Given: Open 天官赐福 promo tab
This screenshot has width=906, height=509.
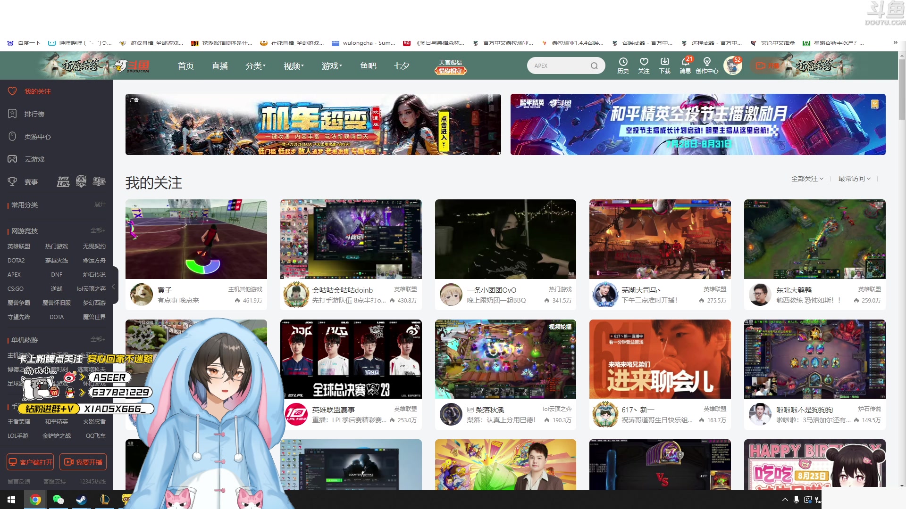Looking at the screenshot, I should [x=450, y=66].
